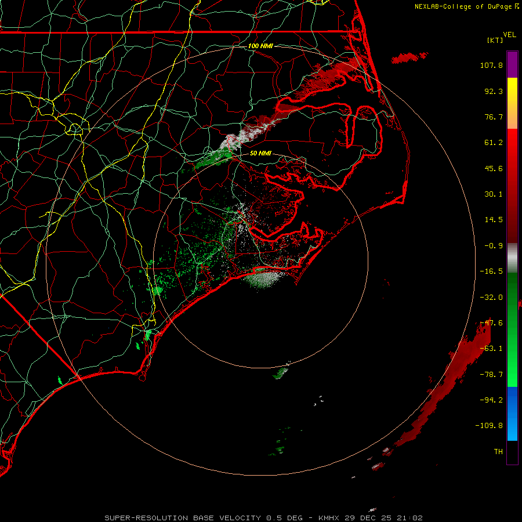Pick the light blue segment of the scale

click(512, 428)
